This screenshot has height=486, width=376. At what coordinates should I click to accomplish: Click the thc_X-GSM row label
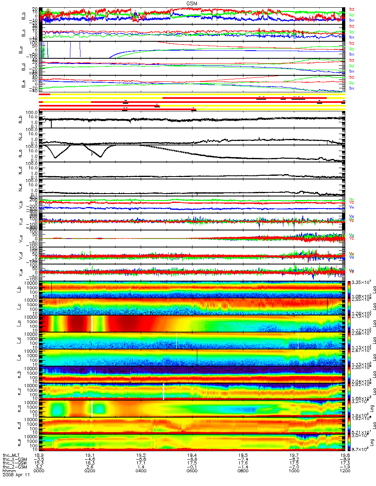14,460
